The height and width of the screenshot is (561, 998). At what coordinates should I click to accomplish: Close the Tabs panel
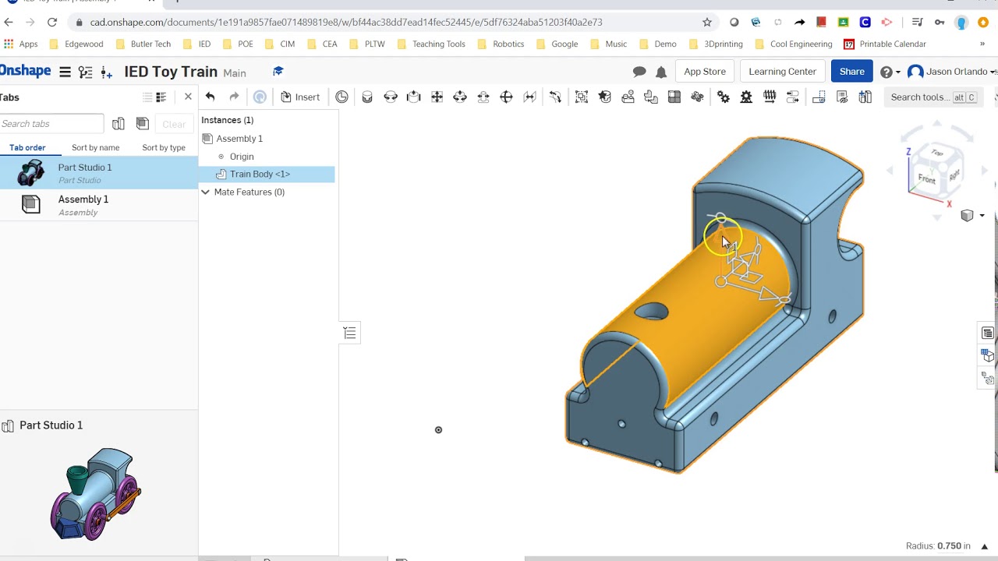[188, 97]
